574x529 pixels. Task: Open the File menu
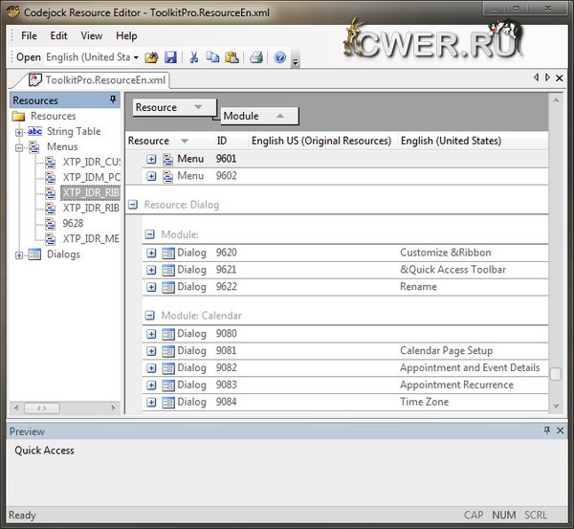point(29,35)
